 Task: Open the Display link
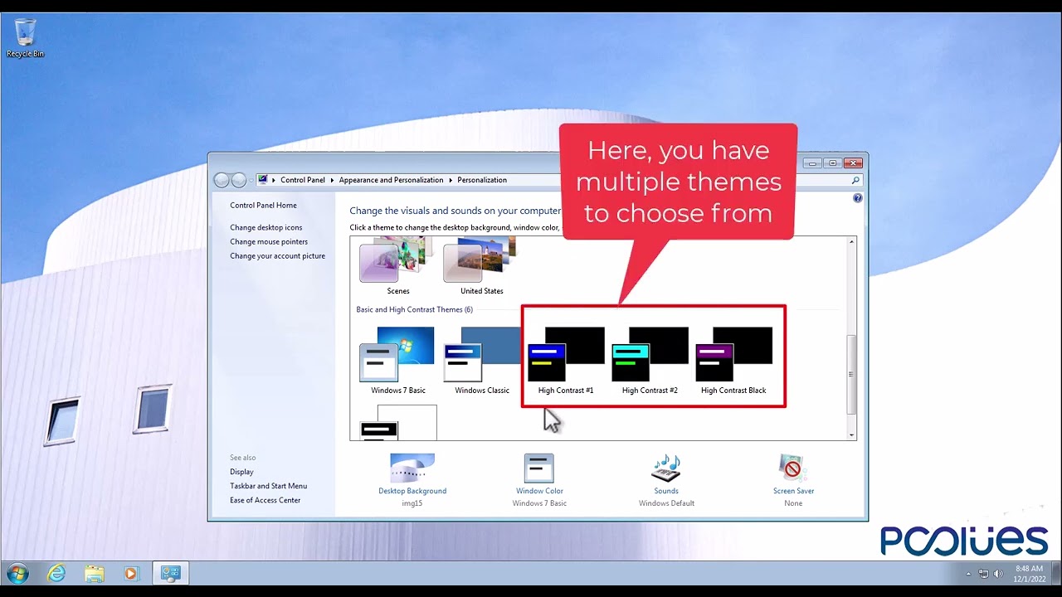[242, 472]
